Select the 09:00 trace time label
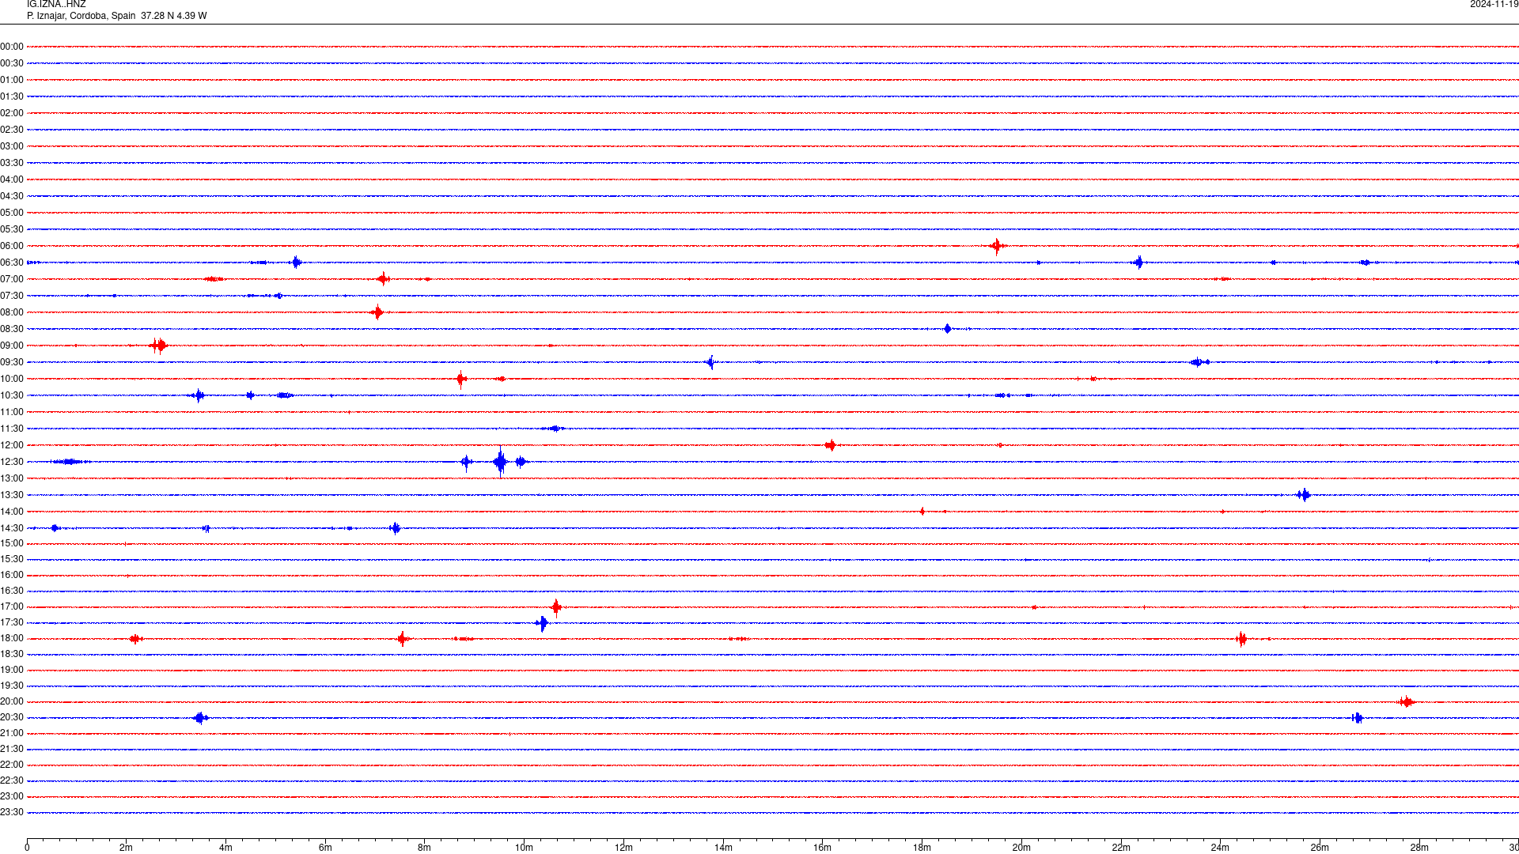 tap(12, 346)
